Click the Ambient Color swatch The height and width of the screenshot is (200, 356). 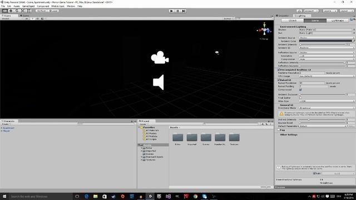pos(325,41)
